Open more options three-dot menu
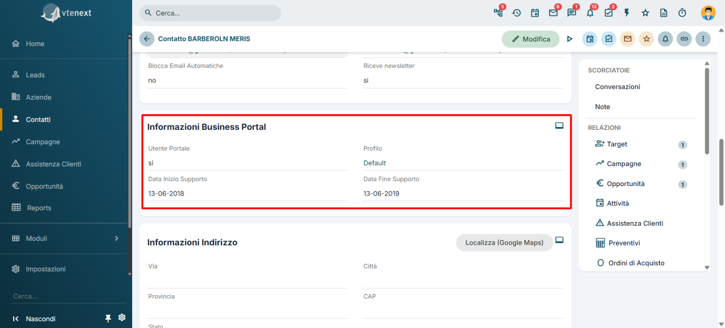The image size is (725, 328). point(703,39)
